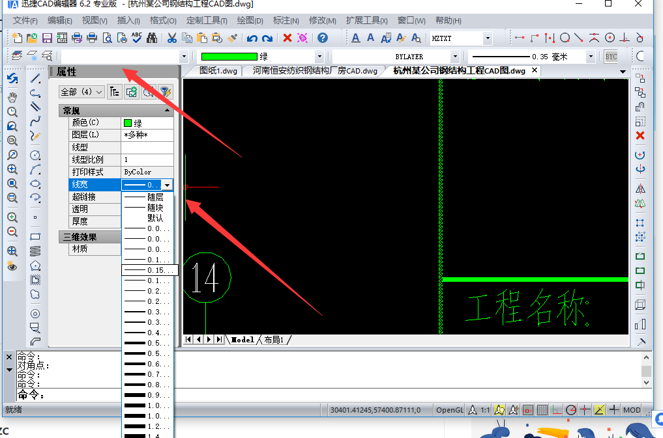Click the Mirror tool in right toolbar

pos(640,189)
